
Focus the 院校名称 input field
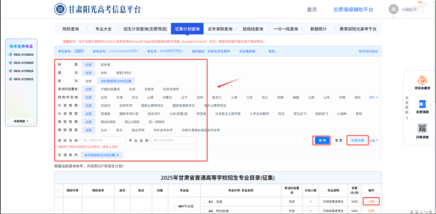tap(103, 140)
